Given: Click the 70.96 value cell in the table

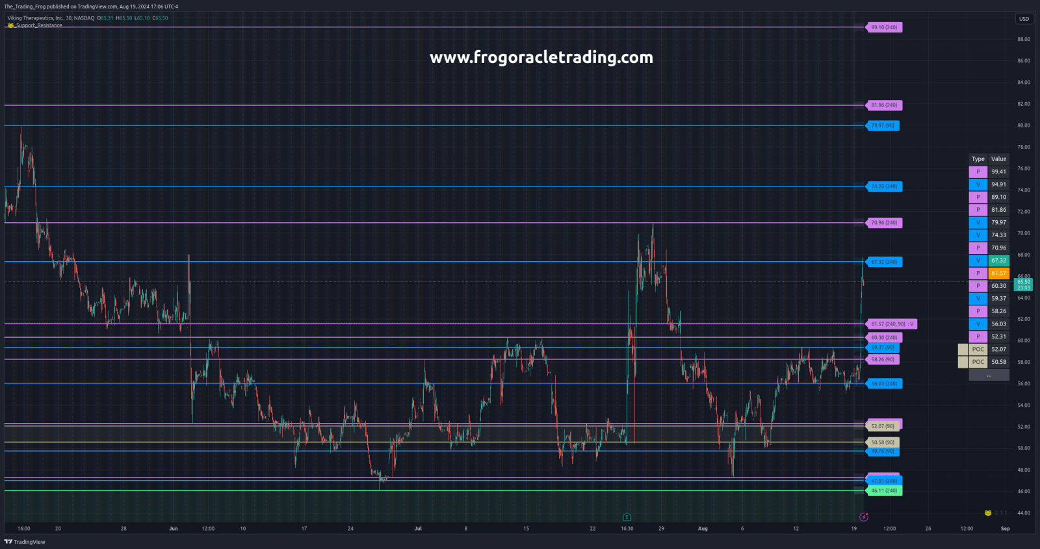Looking at the screenshot, I should [998, 248].
